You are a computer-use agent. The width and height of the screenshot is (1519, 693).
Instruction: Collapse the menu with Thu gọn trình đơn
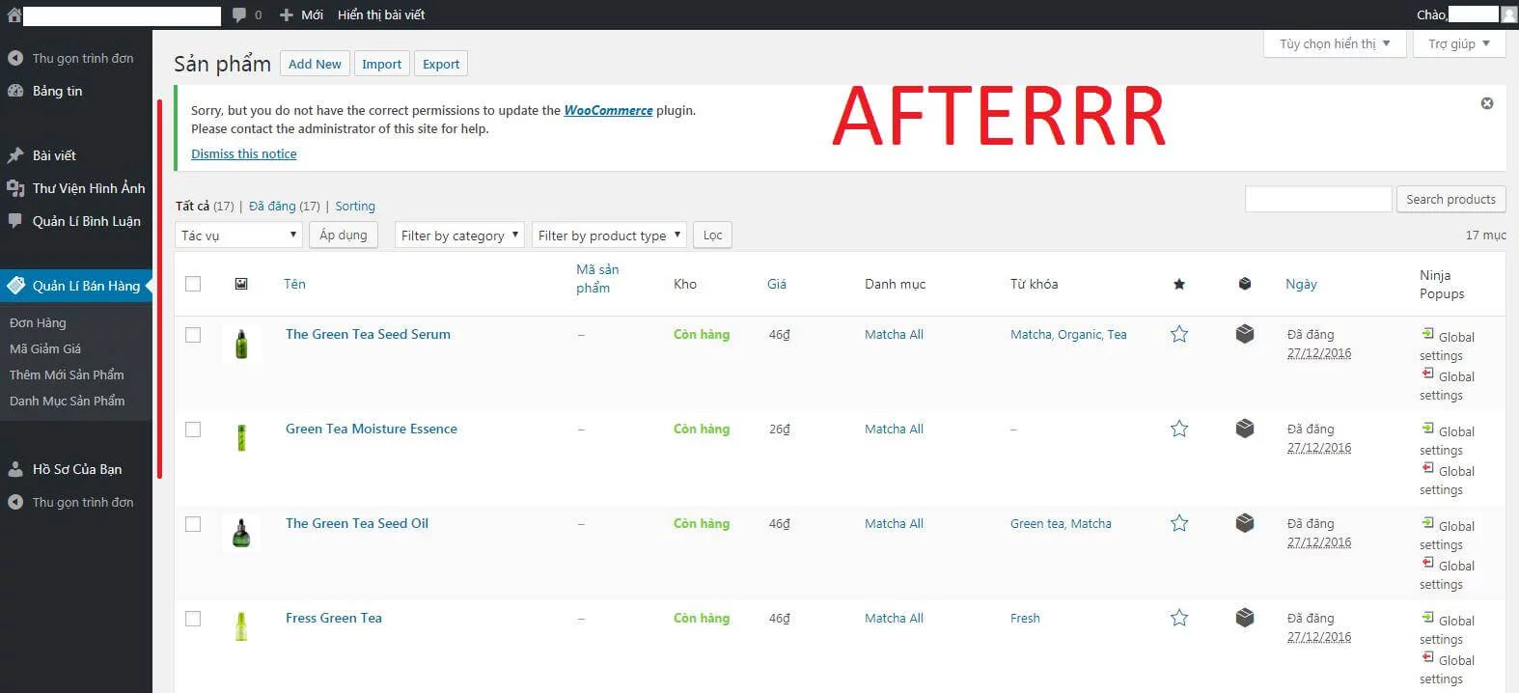click(82, 58)
